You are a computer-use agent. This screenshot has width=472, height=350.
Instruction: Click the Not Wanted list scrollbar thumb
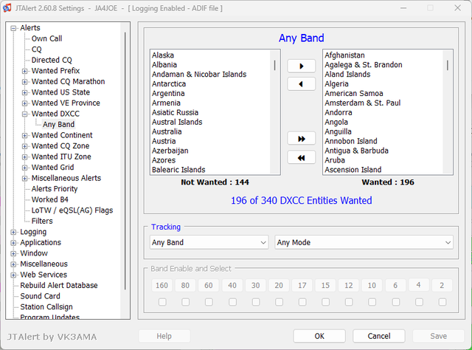[x=274, y=66]
